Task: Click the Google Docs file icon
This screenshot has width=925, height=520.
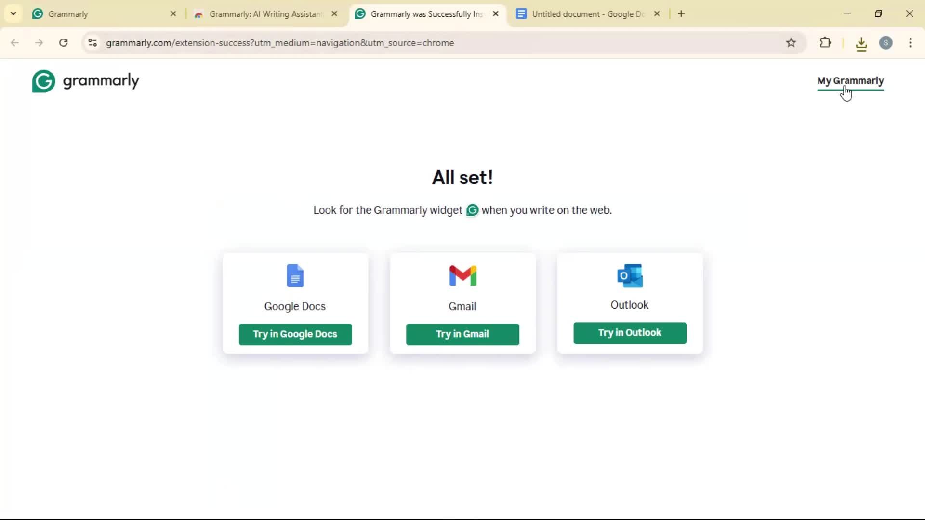Action: pyautogui.click(x=295, y=275)
